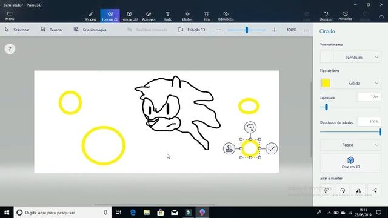
Task: Click the stamp icon beside the circle
Action: click(229, 148)
